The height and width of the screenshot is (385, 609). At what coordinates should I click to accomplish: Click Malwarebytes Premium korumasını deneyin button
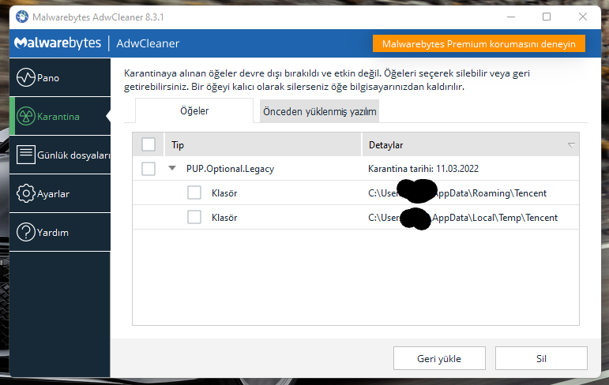[479, 44]
